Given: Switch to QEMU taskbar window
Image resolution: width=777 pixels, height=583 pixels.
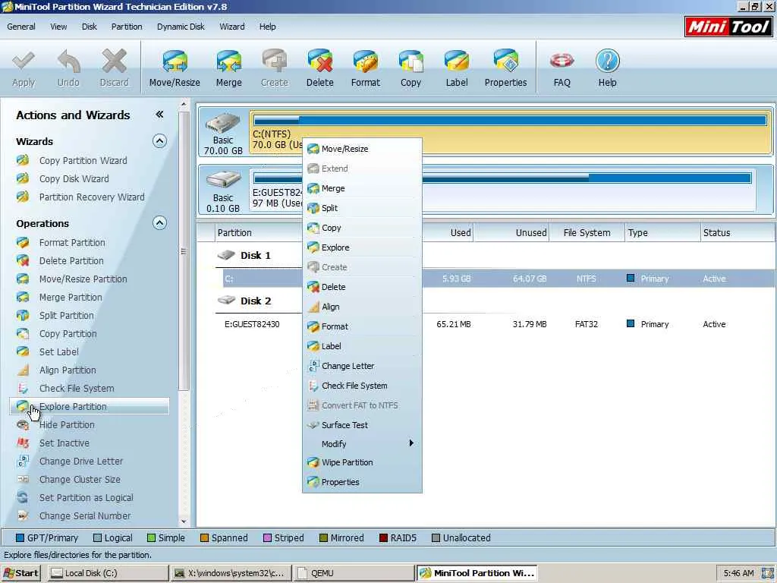Looking at the screenshot, I should (353, 573).
